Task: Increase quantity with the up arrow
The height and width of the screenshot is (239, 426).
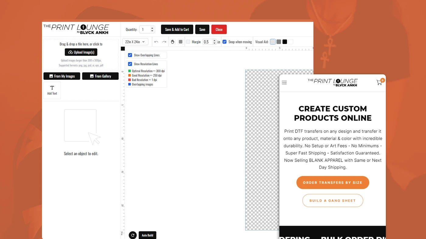Action: coord(152,28)
